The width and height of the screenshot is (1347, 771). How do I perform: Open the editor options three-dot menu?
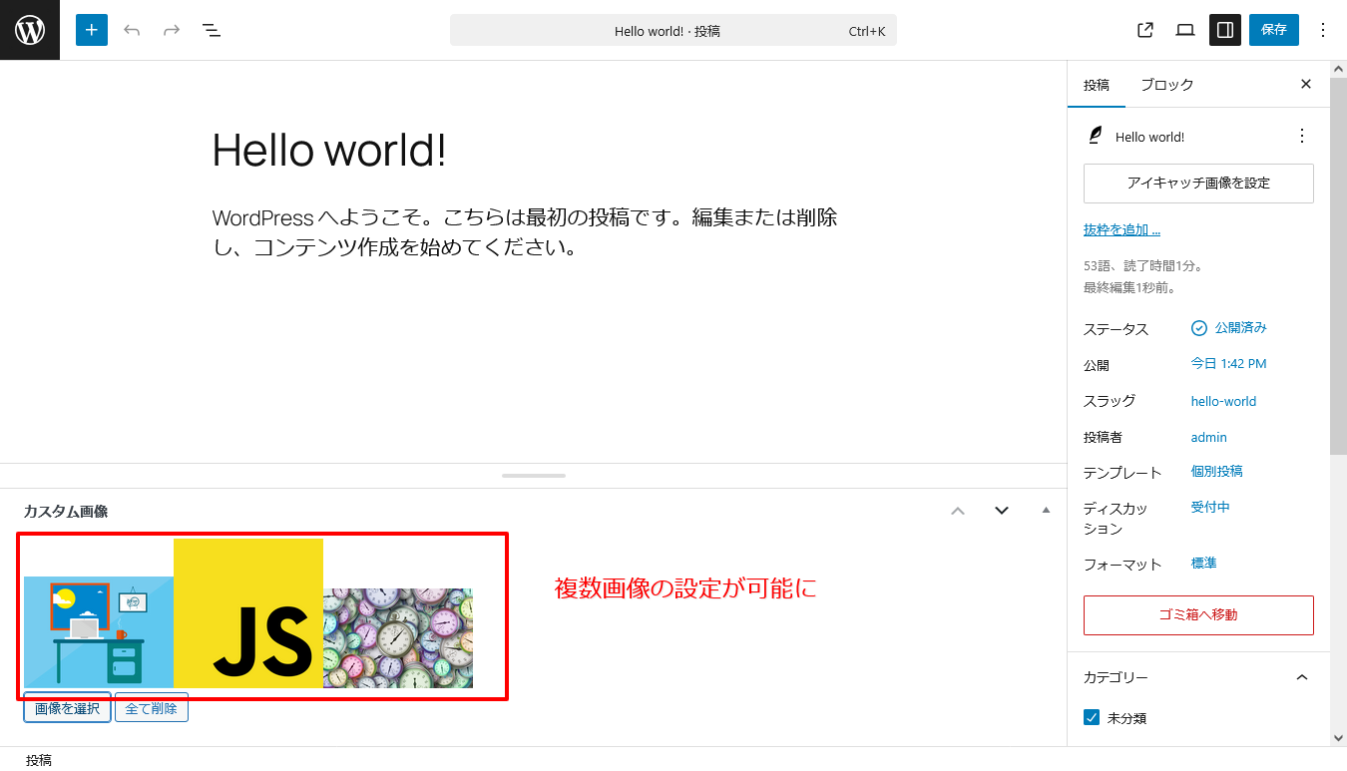click(1323, 30)
